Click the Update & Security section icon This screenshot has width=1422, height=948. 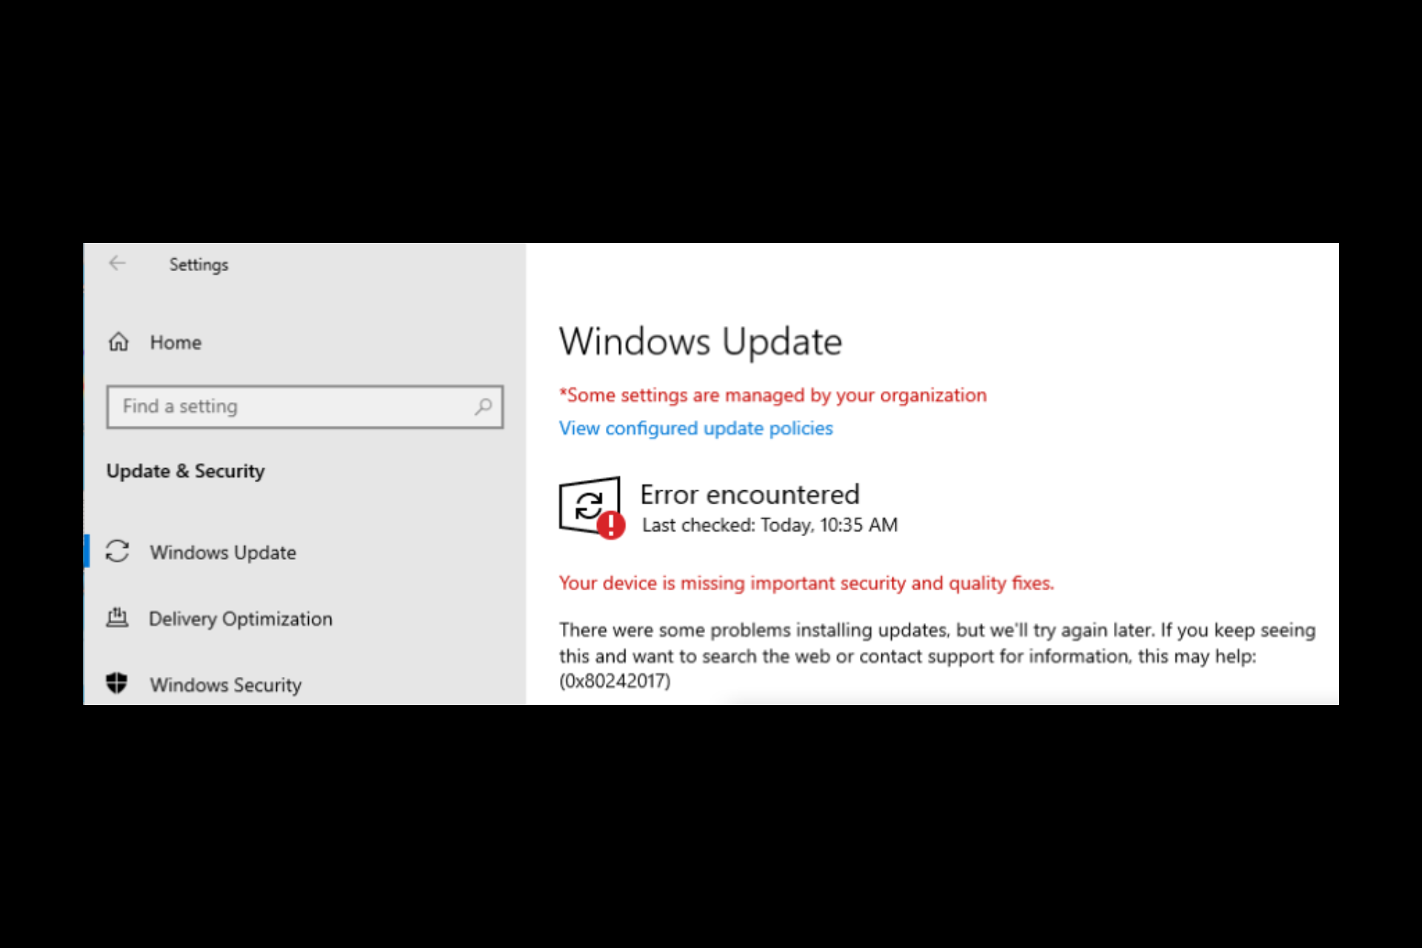point(186,471)
